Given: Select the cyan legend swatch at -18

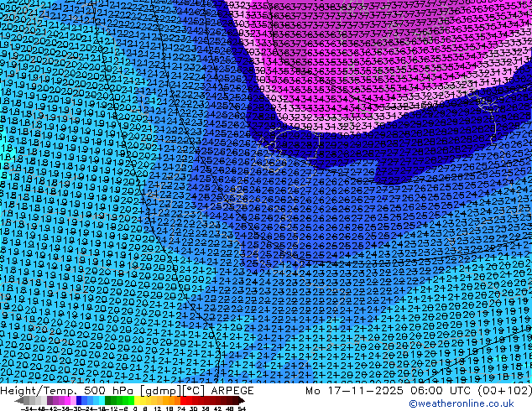Looking at the screenshot, I should (x=102, y=400).
